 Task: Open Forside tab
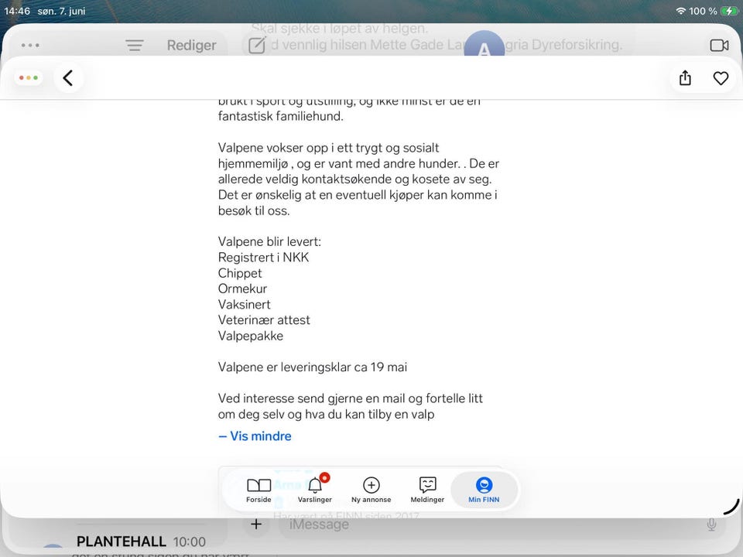click(259, 490)
